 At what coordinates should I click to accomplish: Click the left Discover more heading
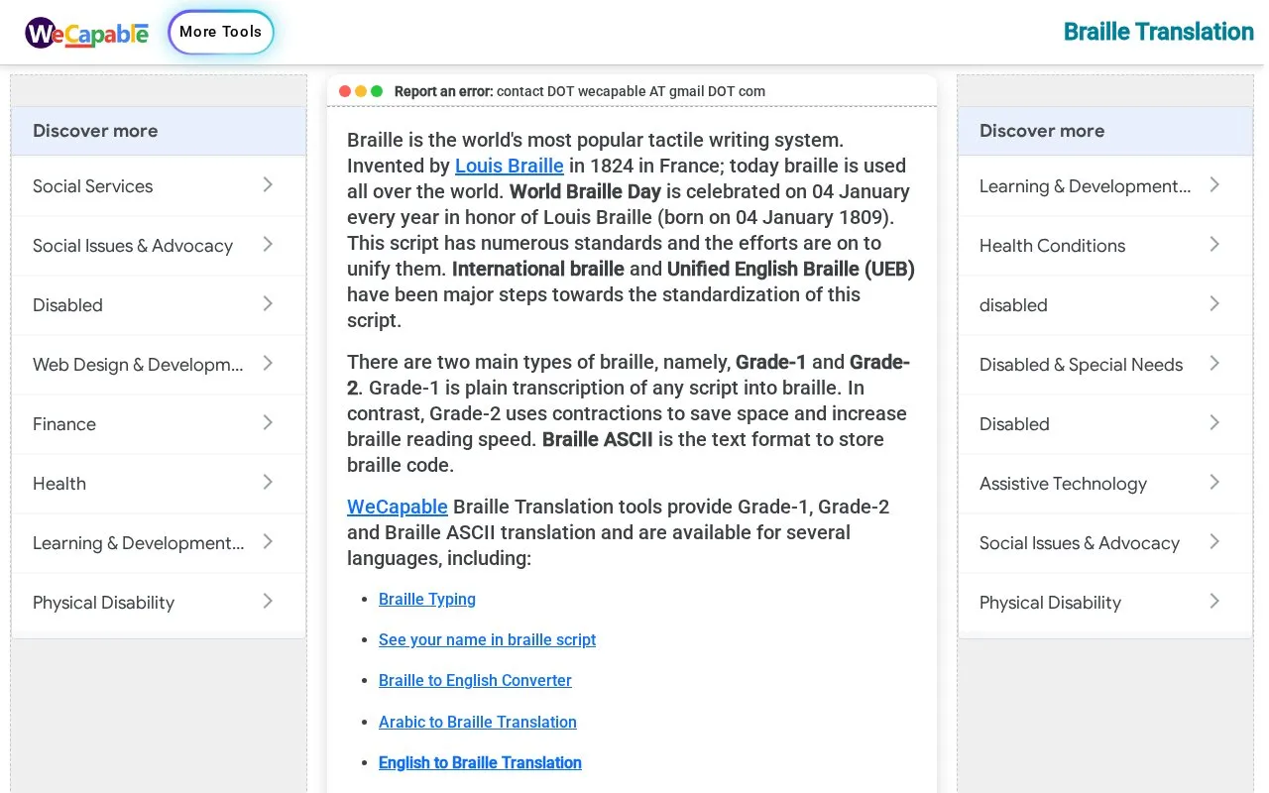coord(95,131)
